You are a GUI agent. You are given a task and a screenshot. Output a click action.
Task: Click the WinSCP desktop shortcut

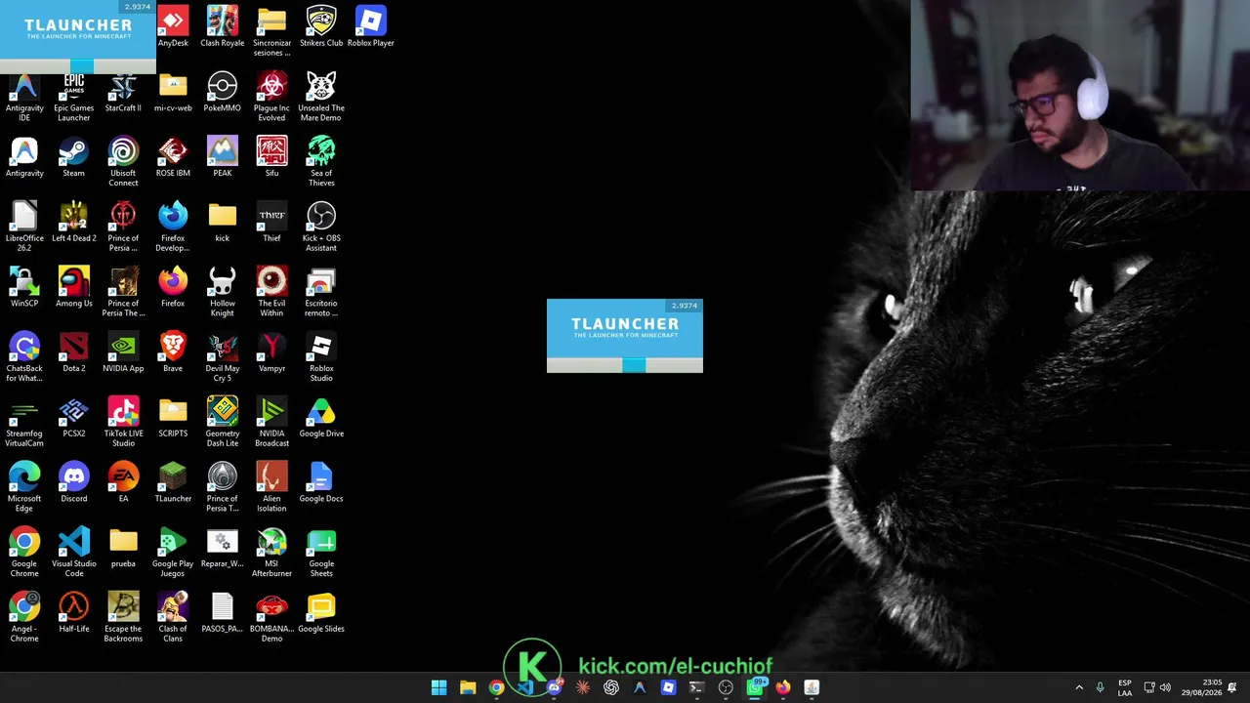[24, 288]
